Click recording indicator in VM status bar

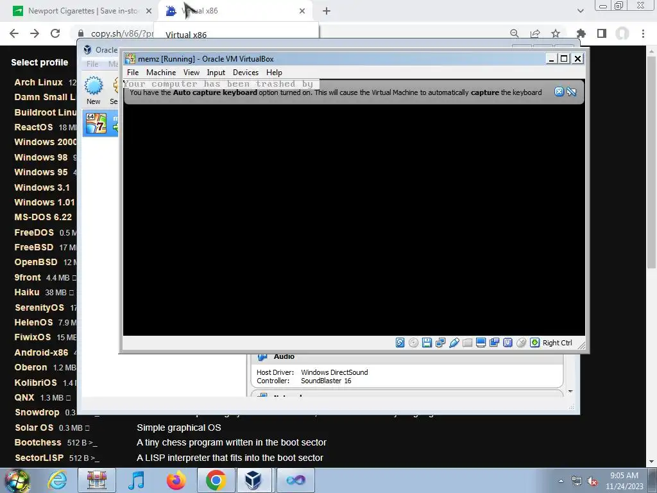495,343
